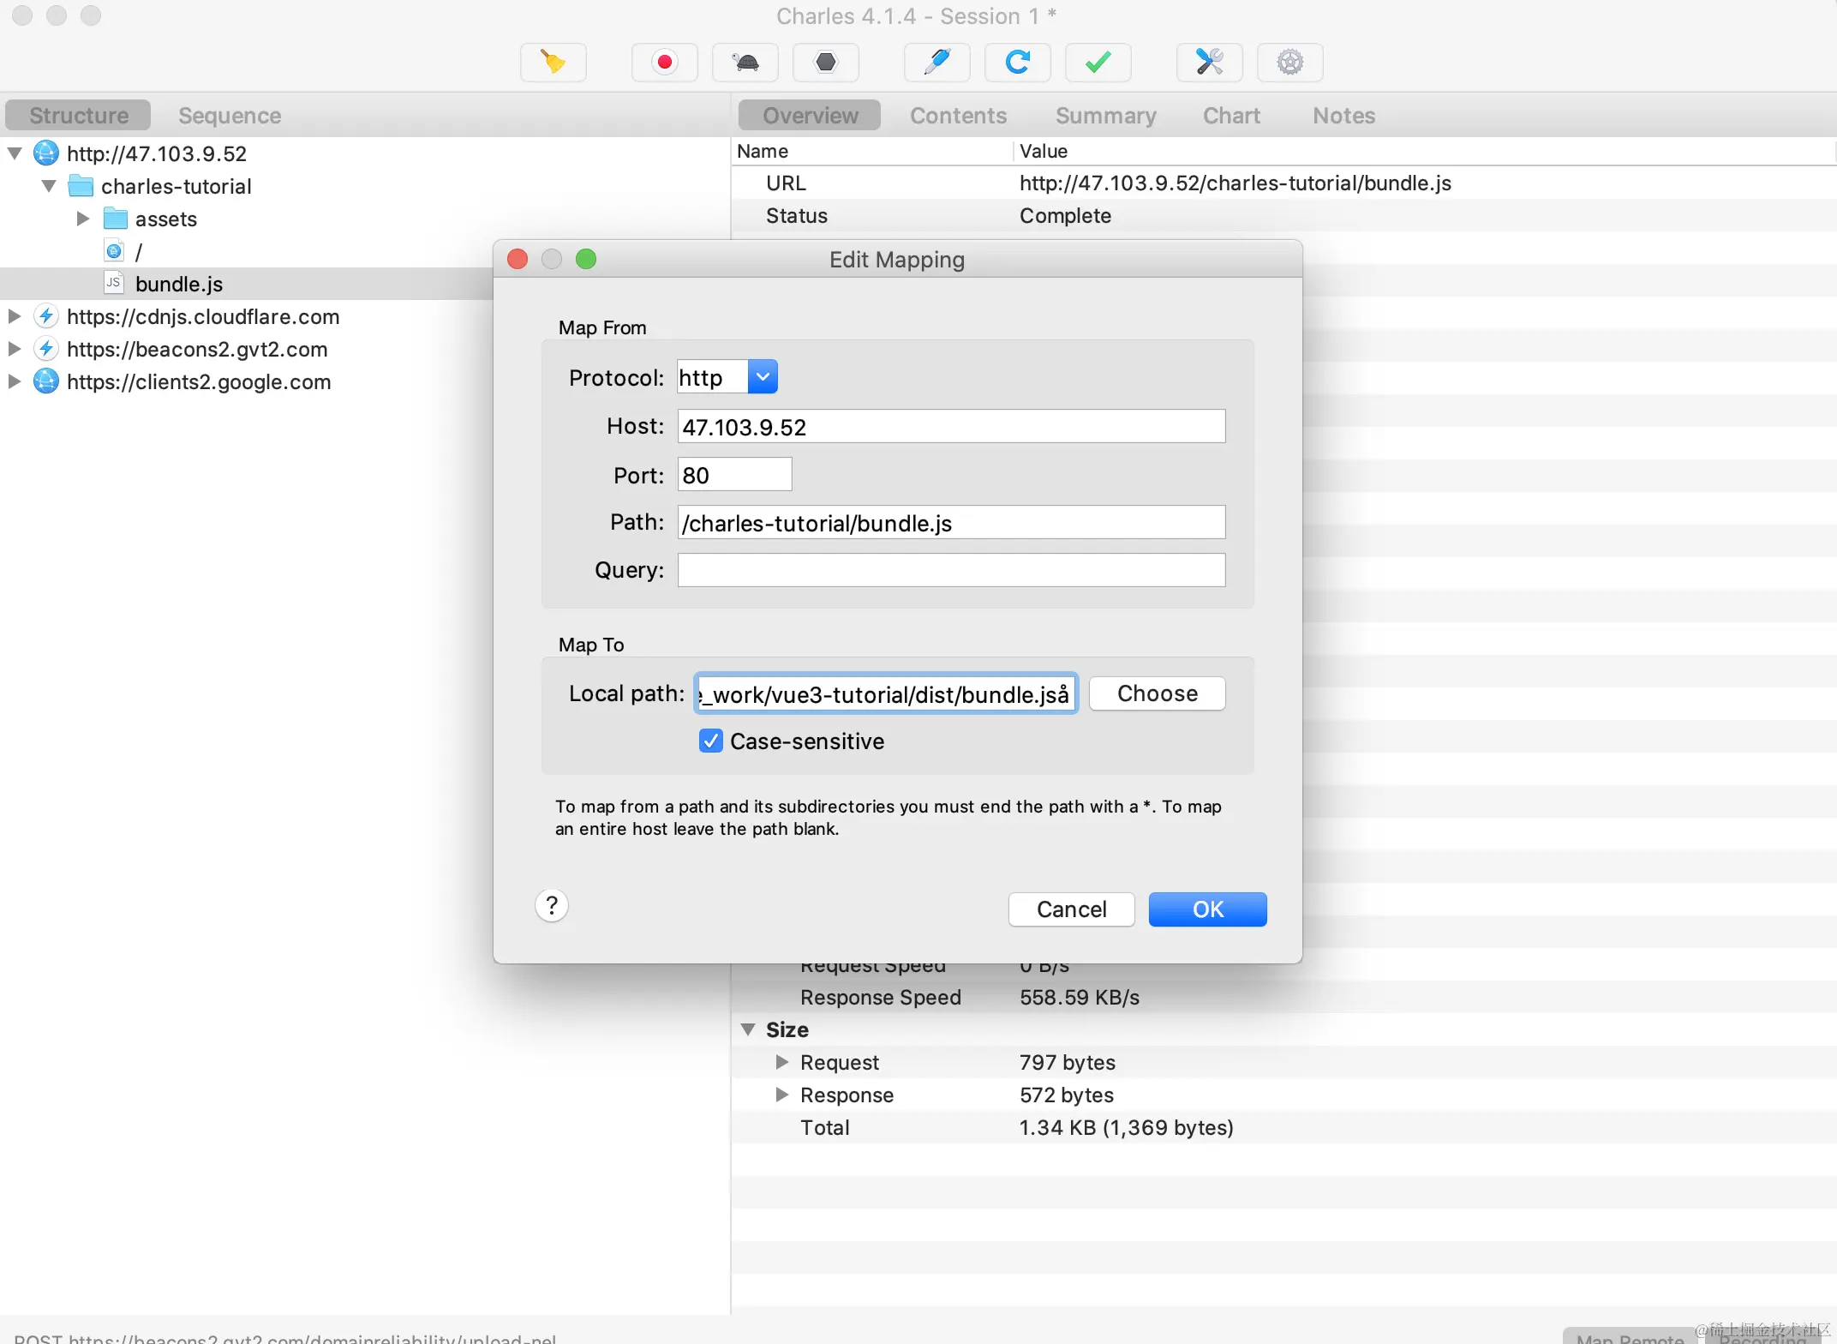
Task: Collapse the http://47.103.9.52 tree node
Action: point(15,154)
